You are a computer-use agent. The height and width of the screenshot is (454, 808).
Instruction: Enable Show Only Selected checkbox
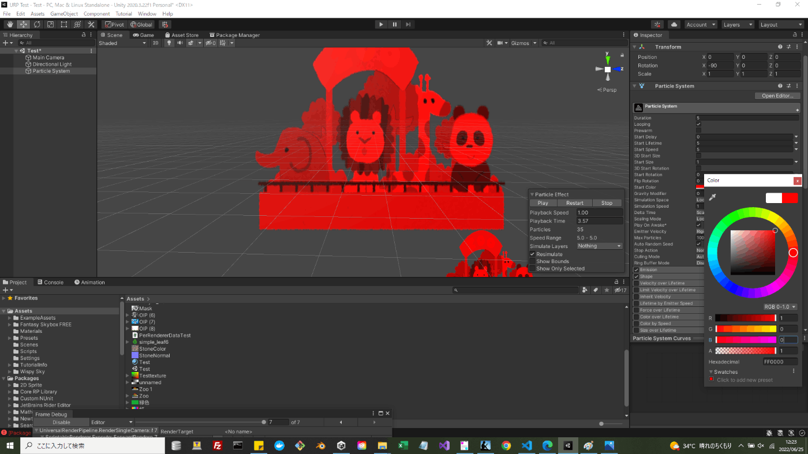[532, 268]
